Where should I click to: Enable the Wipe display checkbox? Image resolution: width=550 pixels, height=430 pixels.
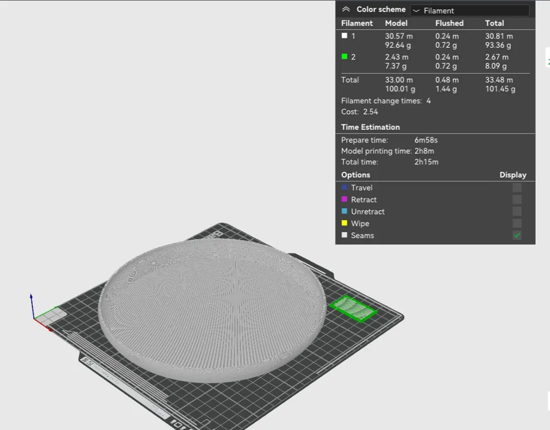tap(516, 224)
